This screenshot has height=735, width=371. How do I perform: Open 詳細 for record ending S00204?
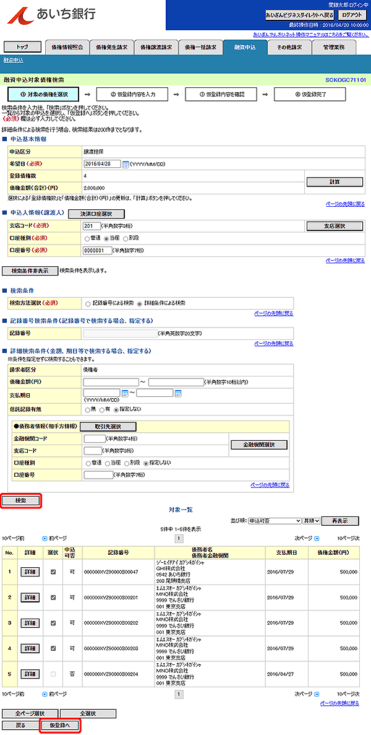tap(30, 674)
